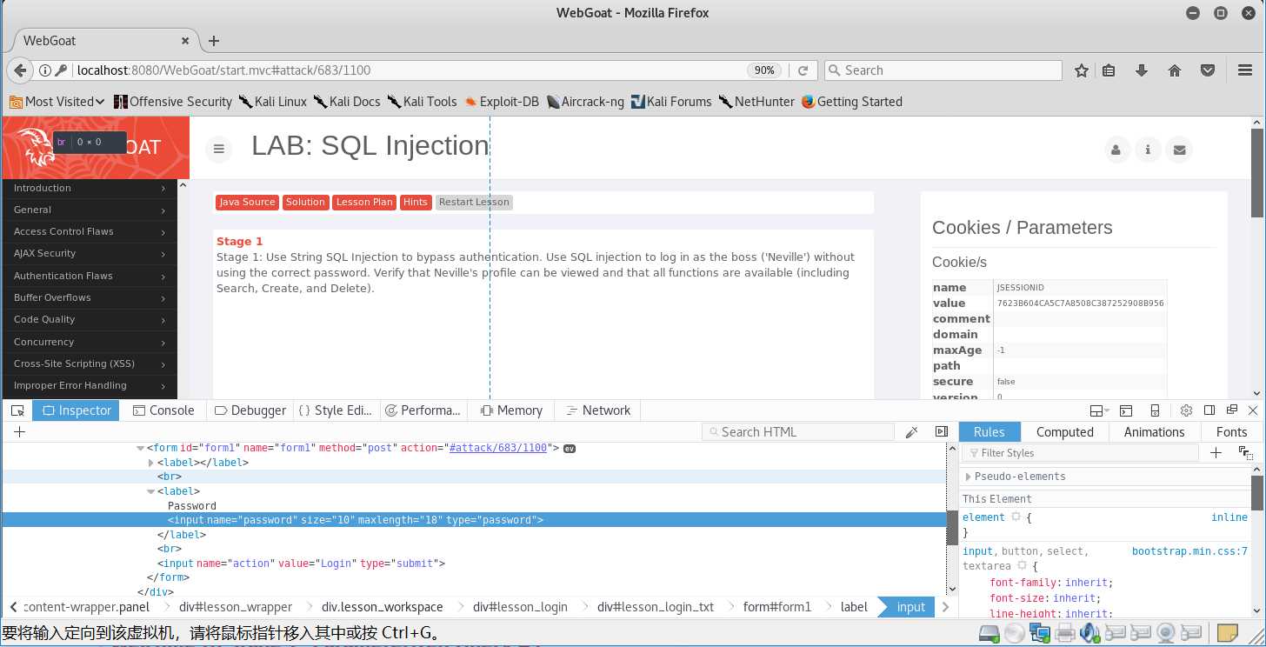Screen dimensions: 1266x647
Task: Add a new CSS rule plus icon
Action: pos(1216,453)
